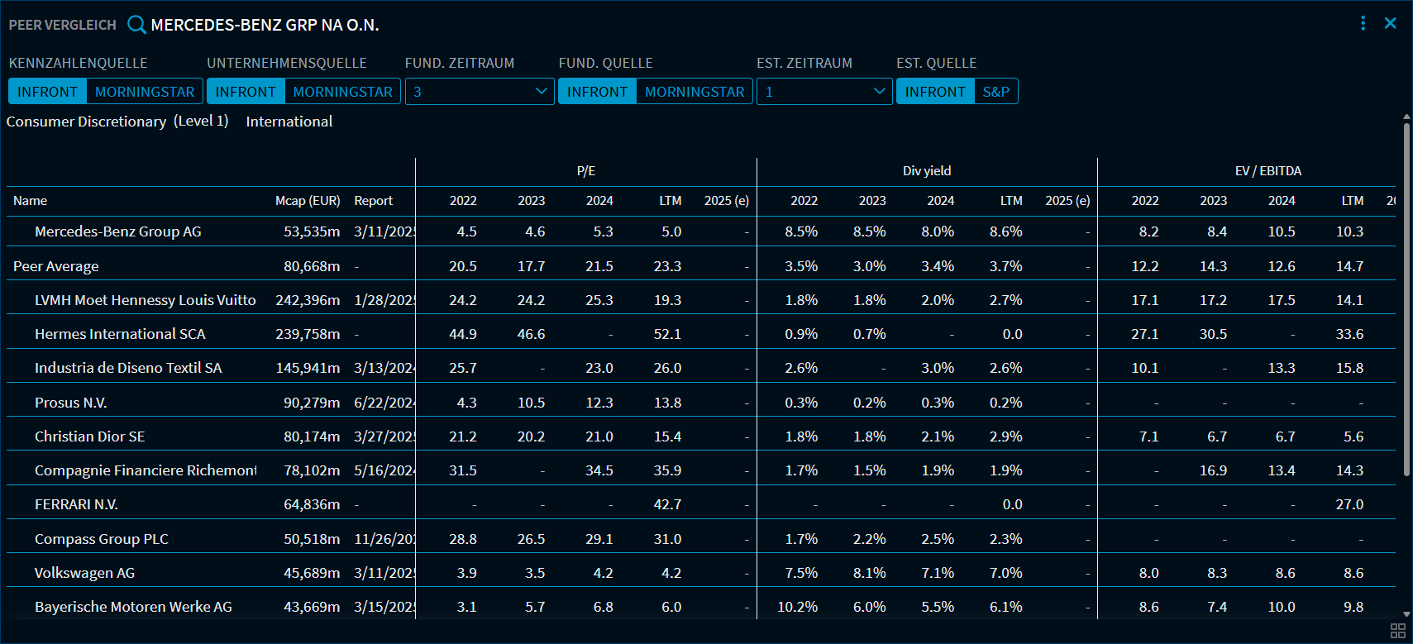This screenshot has width=1413, height=644.
Task: Set Unternehmensquelle to Infront
Action: [246, 92]
